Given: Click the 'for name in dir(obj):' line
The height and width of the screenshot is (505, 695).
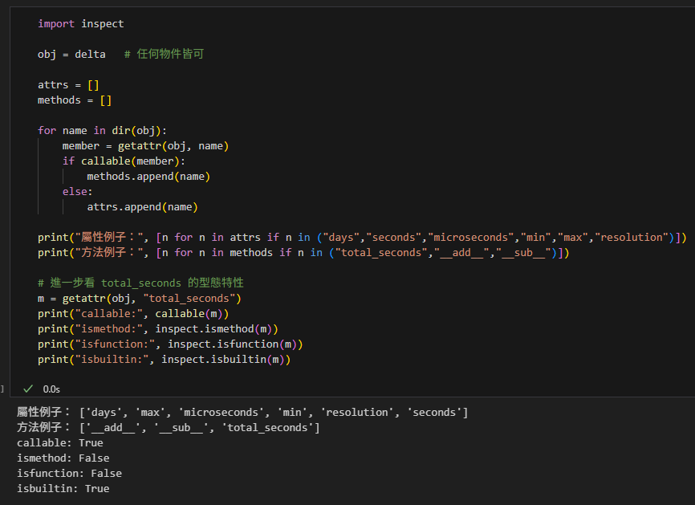Looking at the screenshot, I should click(x=103, y=131).
